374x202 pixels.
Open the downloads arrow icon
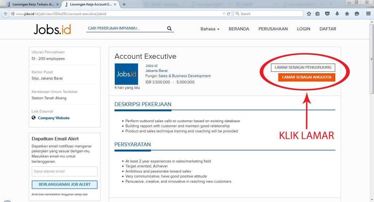click(337, 14)
